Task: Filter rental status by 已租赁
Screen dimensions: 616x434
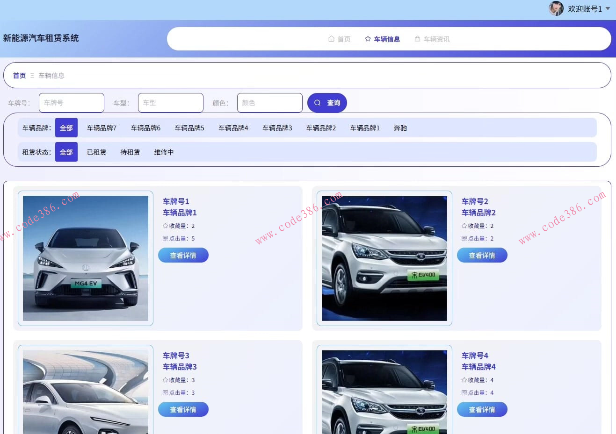Action: [97, 152]
